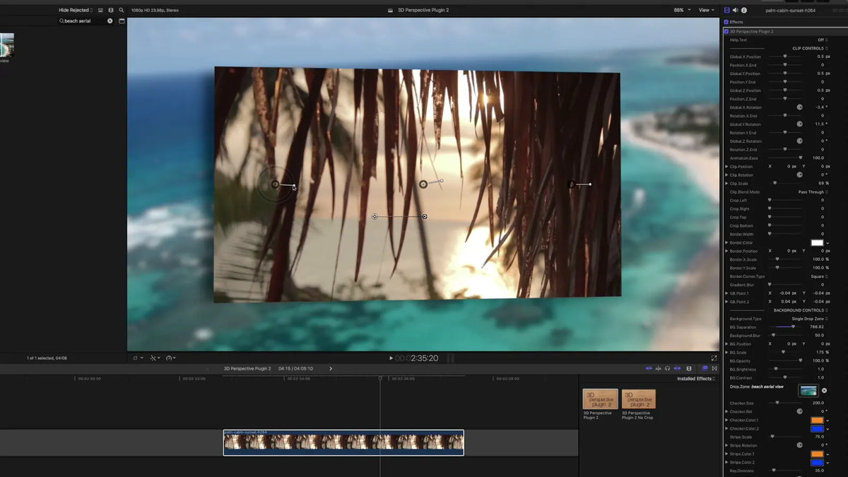This screenshot has height=477, width=848.
Task: Expand the Checker.Color.1 disclosure triangle
Action: coord(726,420)
